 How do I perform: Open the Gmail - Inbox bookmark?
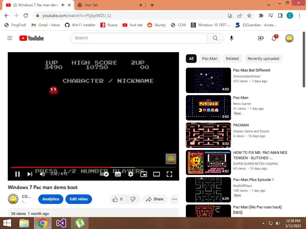[x=46, y=25]
